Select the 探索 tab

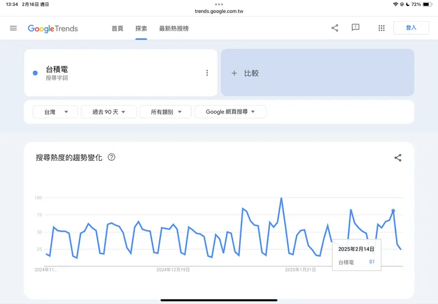click(x=141, y=28)
